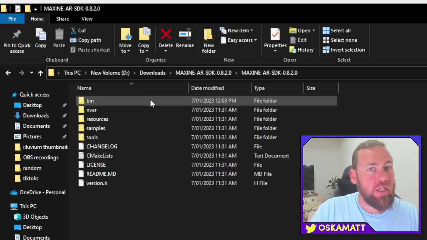Open the quick access toolbar customize arrow
The image size is (427, 240).
point(35,9)
